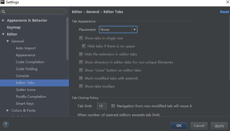The height and width of the screenshot is (131, 230).
Task: Check Navigation from non-modified tab option
Action: pos(113,106)
